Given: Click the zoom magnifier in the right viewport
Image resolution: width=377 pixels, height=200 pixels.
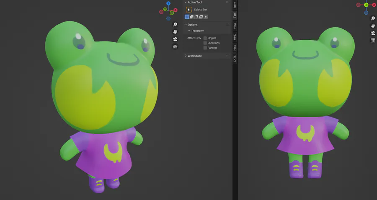Looking at the screenshot, I should point(373,18).
